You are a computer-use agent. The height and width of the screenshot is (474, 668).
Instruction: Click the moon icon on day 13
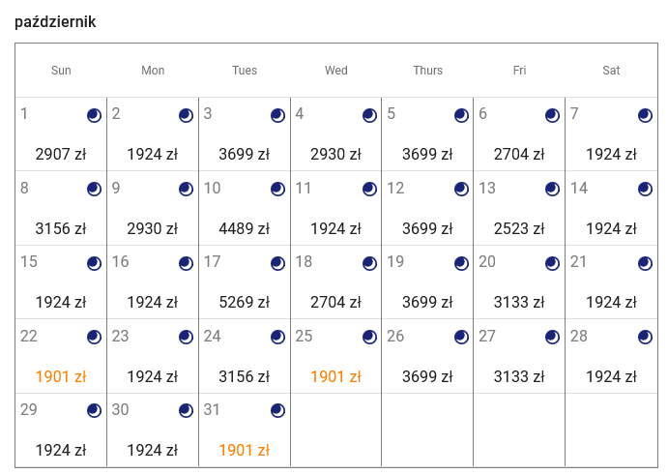(553, 190)
